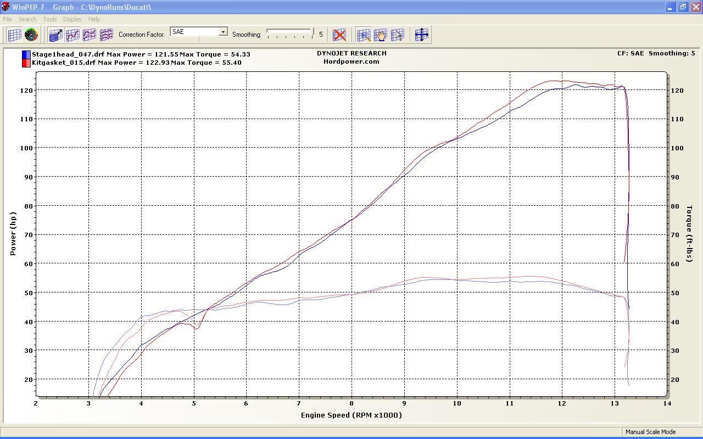Viewport: 703px width, 439px height.
Task: Click the red X graph icon
Action: [x=340, y=35]
